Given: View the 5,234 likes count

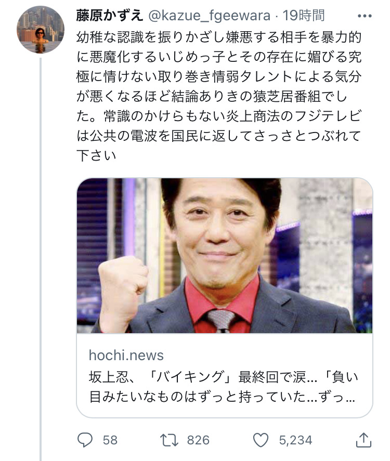Looking at the screenshot, I should 295,440.
